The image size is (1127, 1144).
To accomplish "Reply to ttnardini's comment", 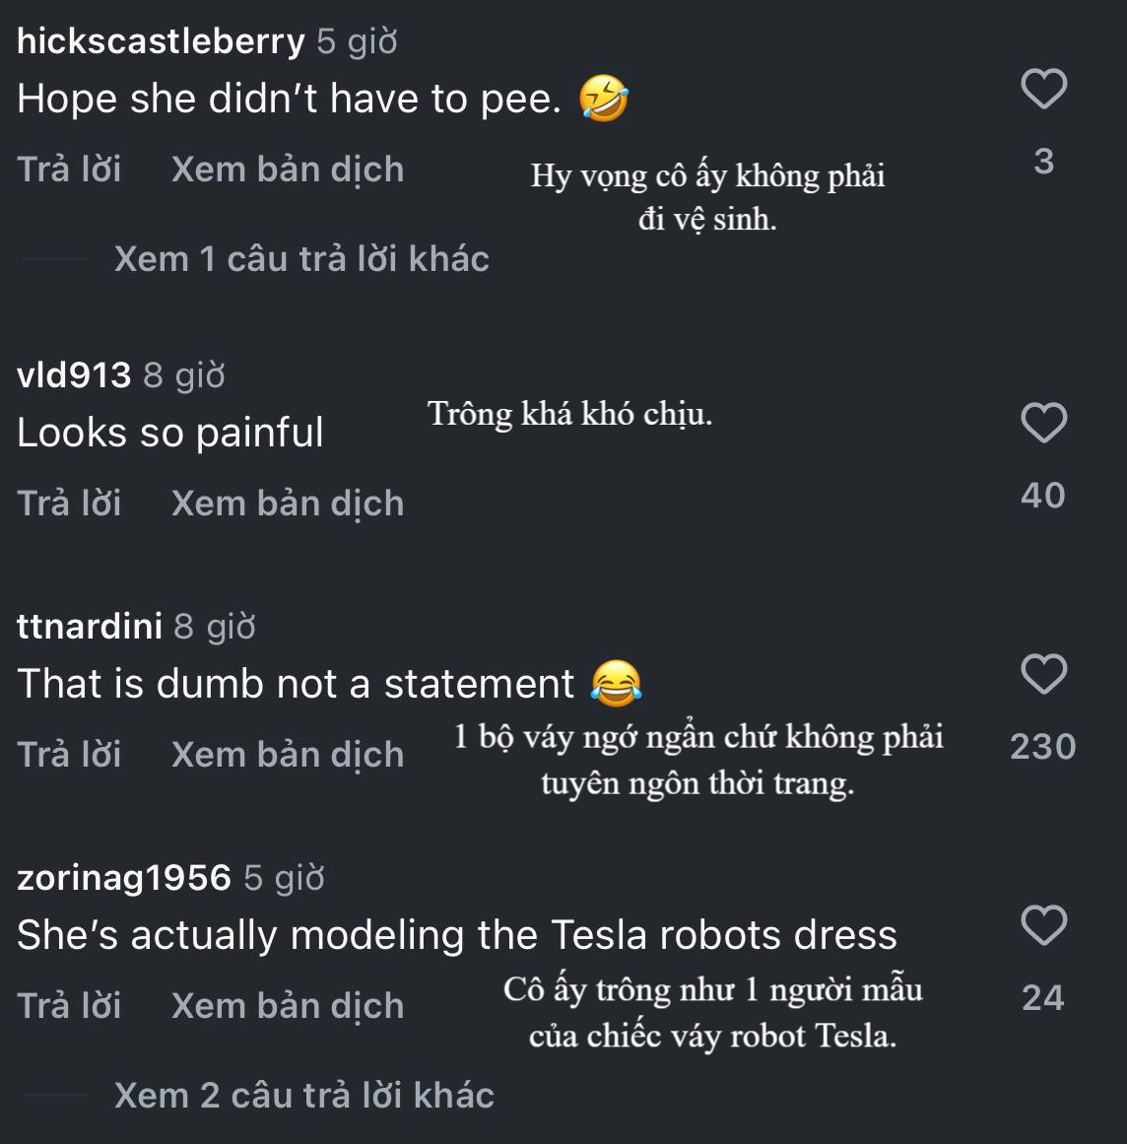I will (x=69, y=755).
